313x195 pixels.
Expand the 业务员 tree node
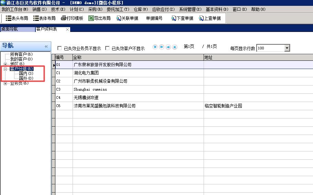[x=5, y=83]
